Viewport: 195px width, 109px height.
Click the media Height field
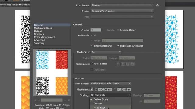pos(127,58)
